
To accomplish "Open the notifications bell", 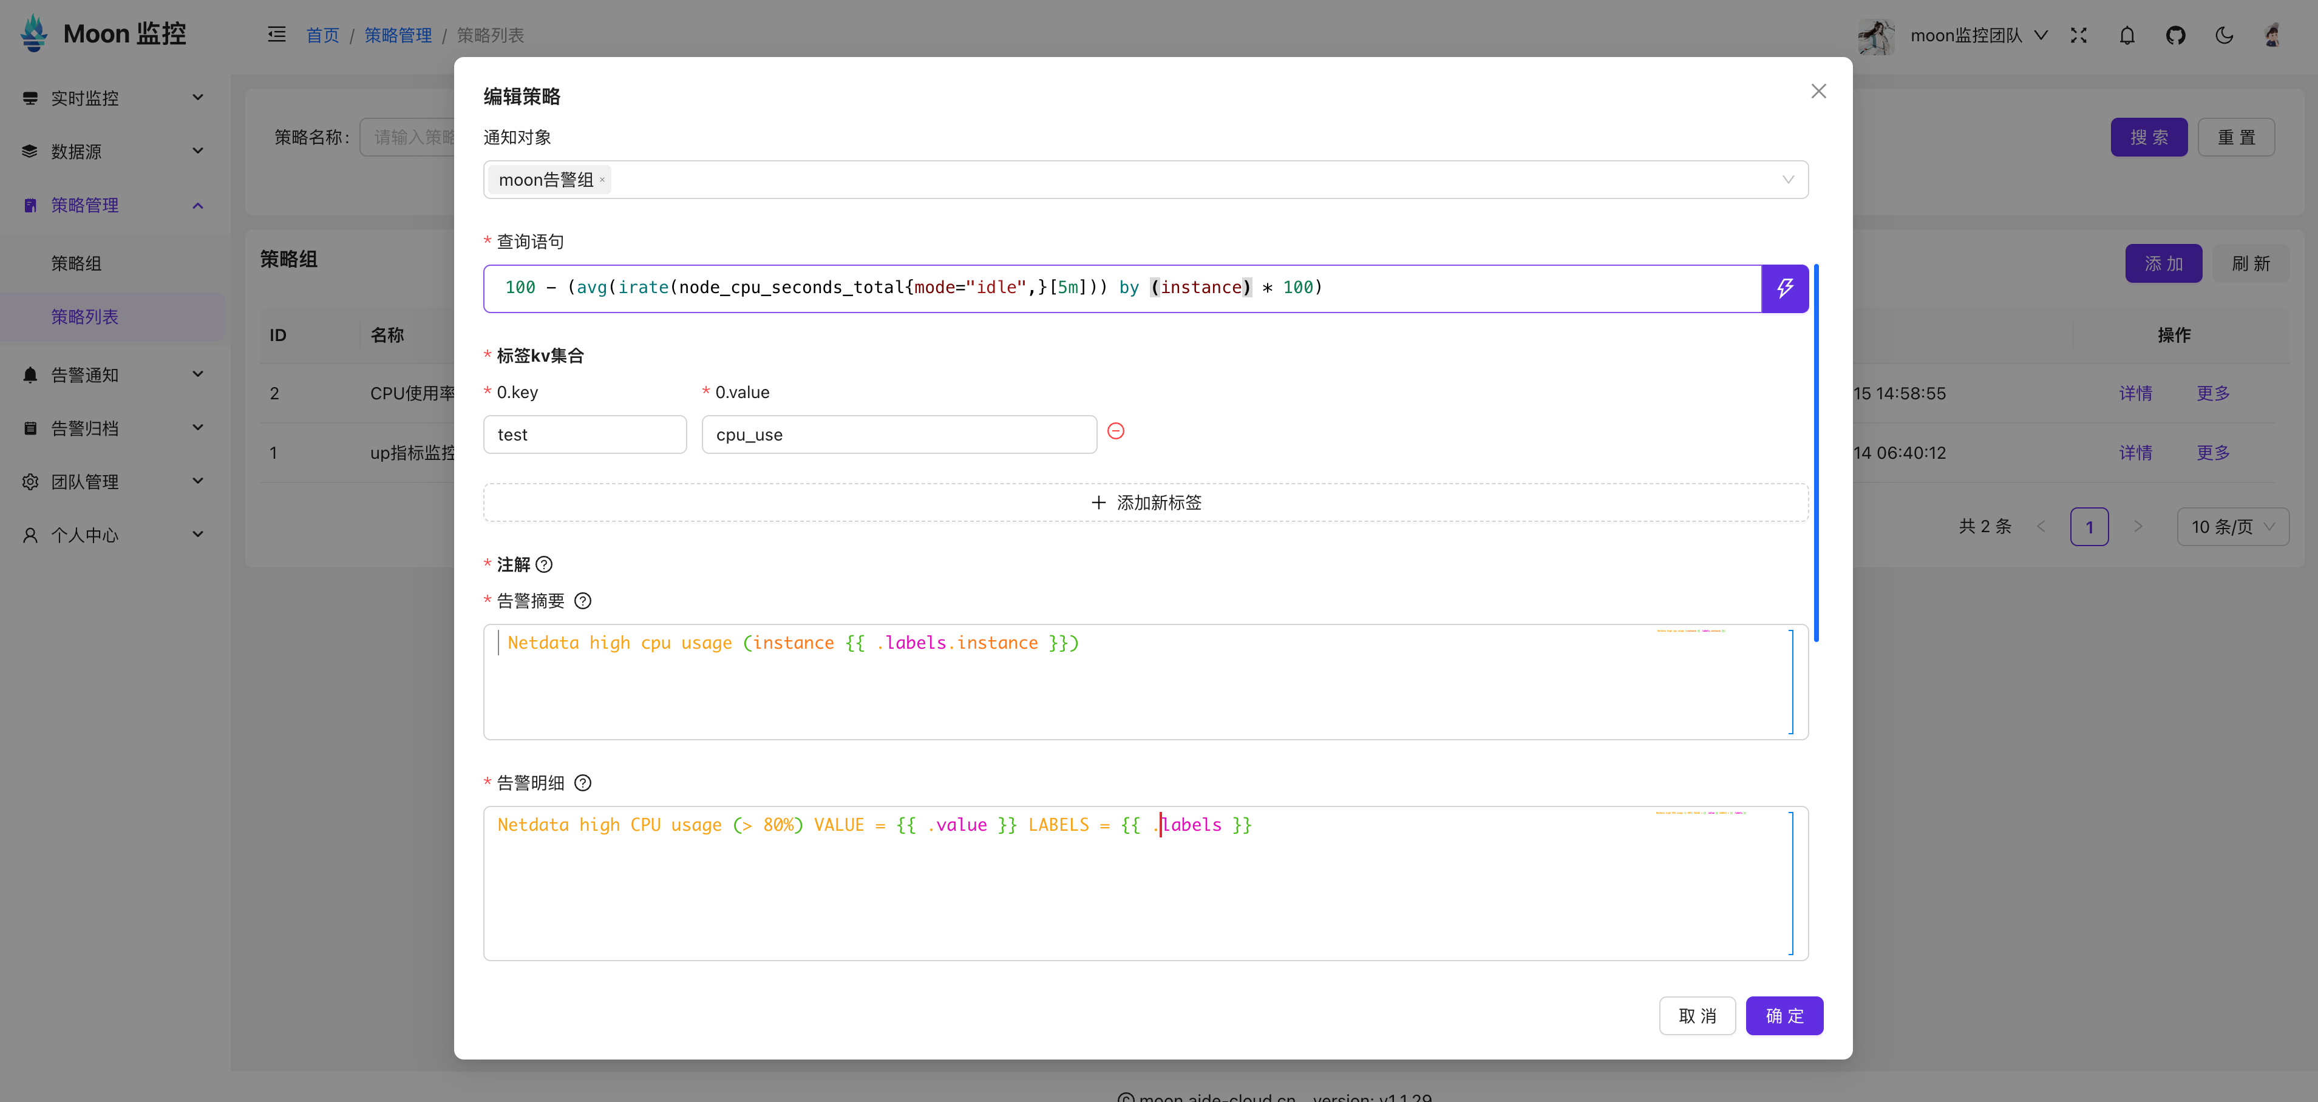I will tap(2127, 35).
